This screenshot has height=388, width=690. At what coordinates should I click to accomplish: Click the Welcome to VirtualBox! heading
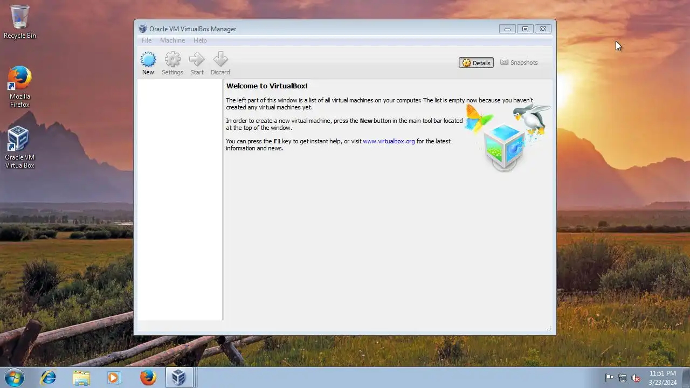(x=267, y=86)
